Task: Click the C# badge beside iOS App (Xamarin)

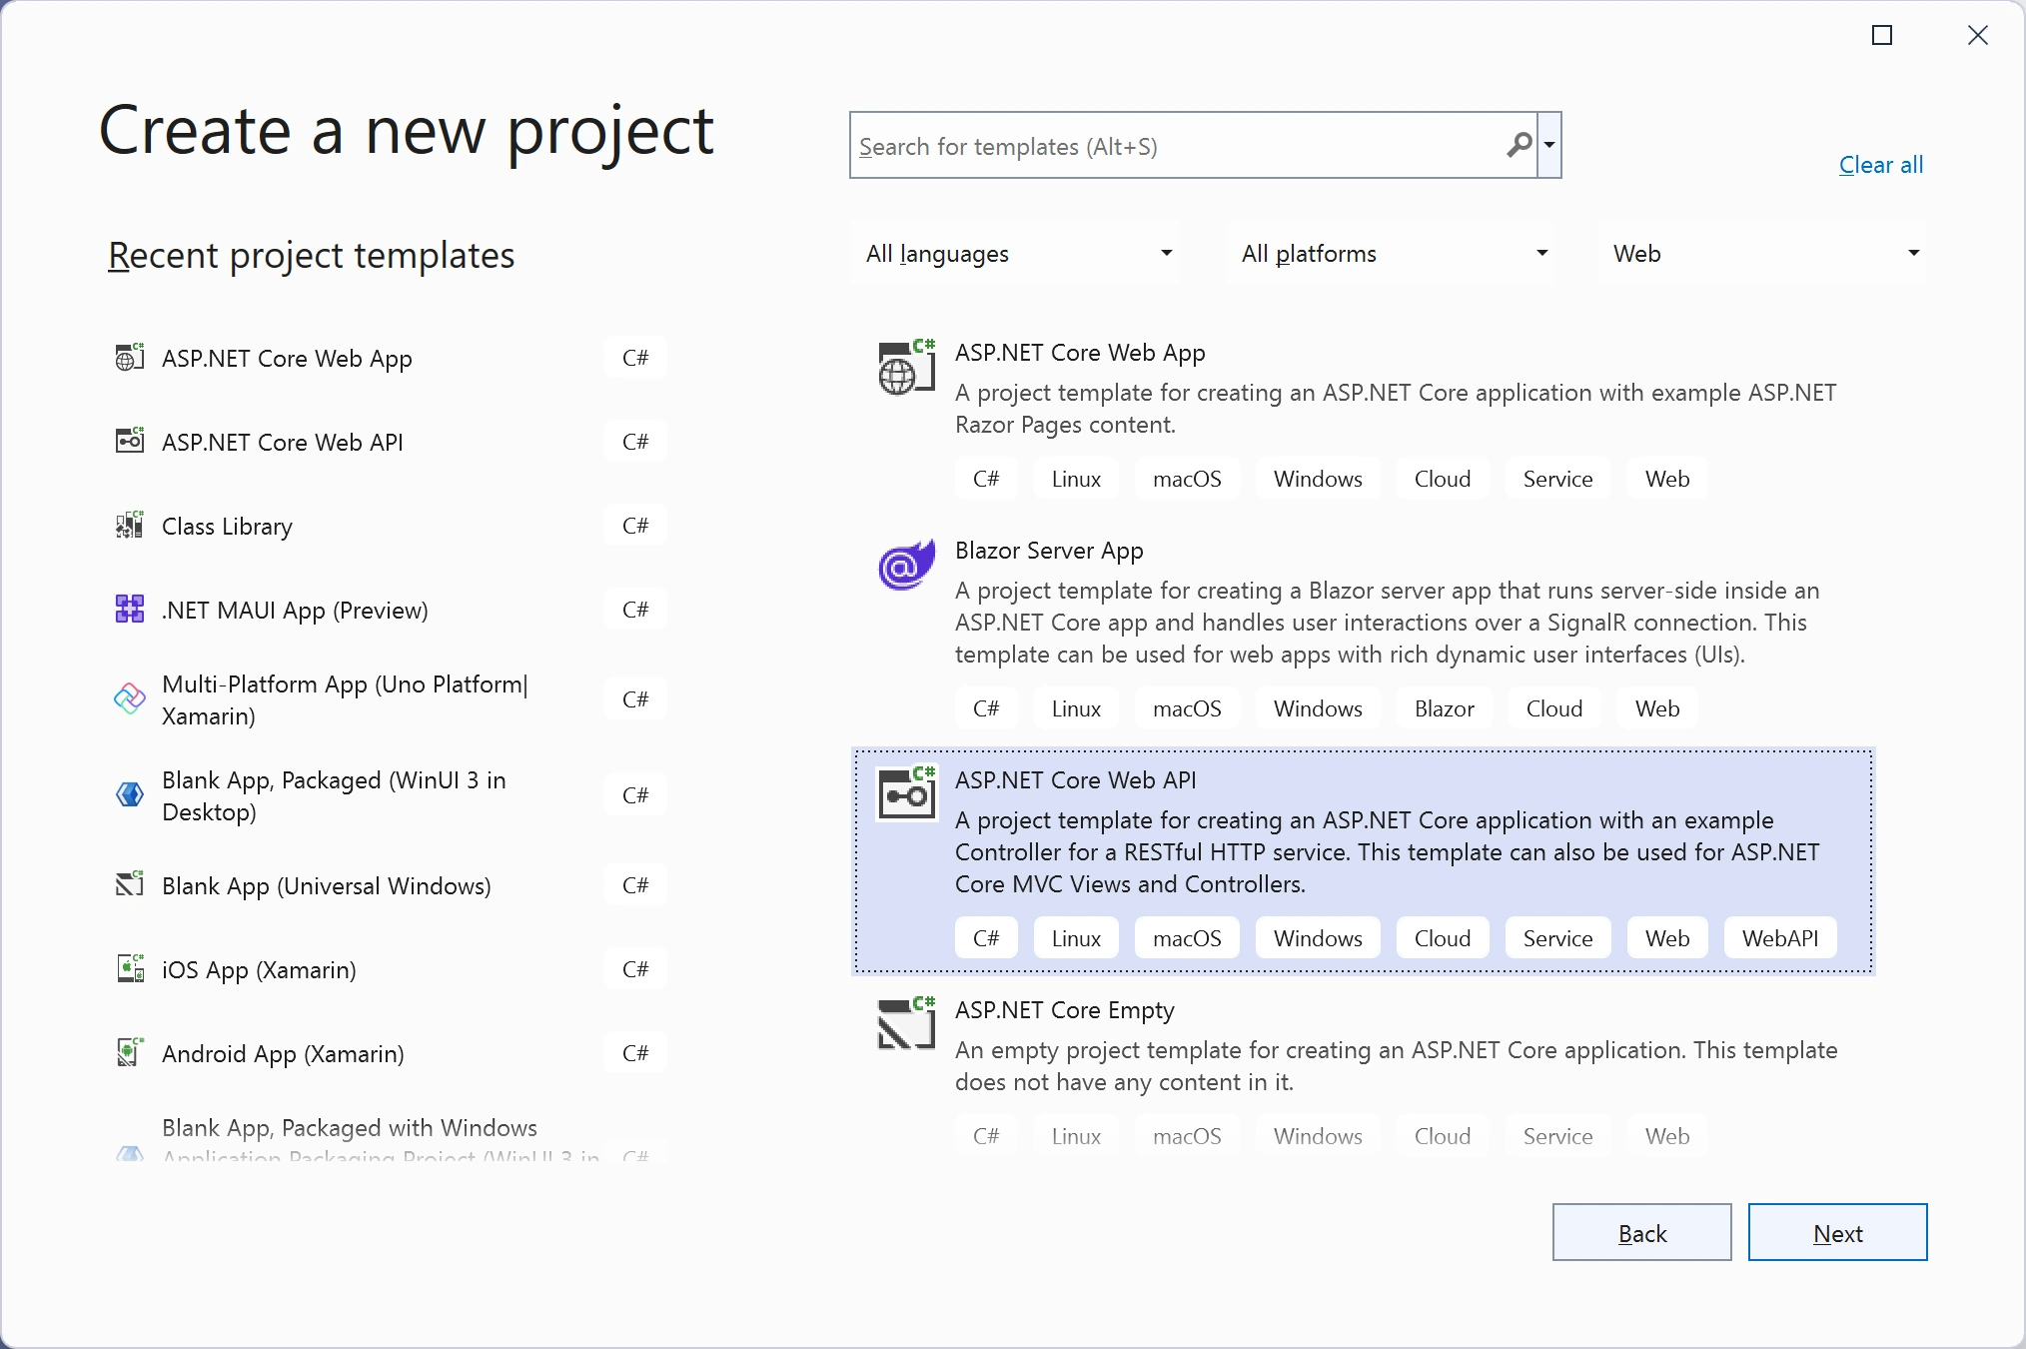Action: coord(635,968)
